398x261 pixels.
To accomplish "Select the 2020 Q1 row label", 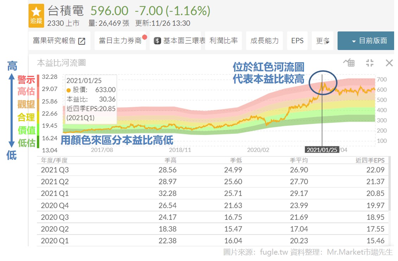I will (55, 241).
